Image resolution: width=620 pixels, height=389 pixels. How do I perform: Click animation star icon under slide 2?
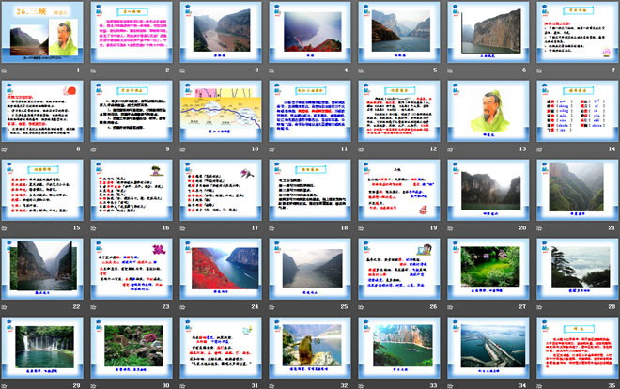[x=94, y=70]
